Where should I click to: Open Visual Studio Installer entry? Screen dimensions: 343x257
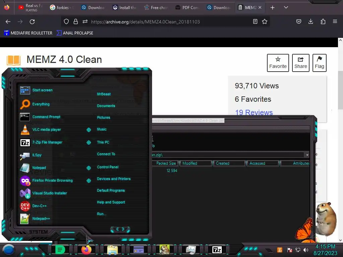click(43, 193)
